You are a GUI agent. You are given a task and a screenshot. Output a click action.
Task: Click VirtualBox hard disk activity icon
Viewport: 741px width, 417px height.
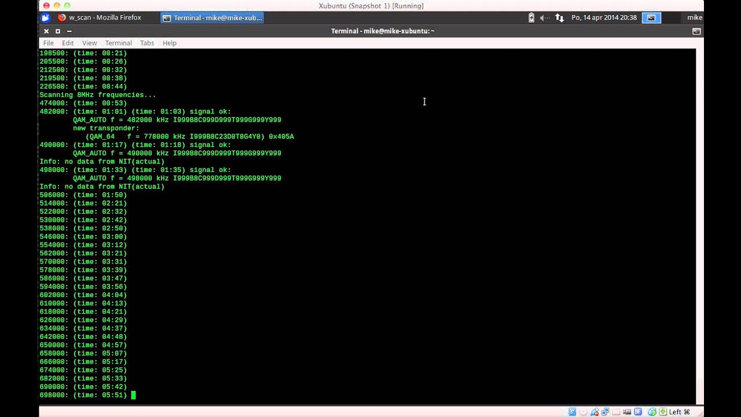(x=573, y=412)
